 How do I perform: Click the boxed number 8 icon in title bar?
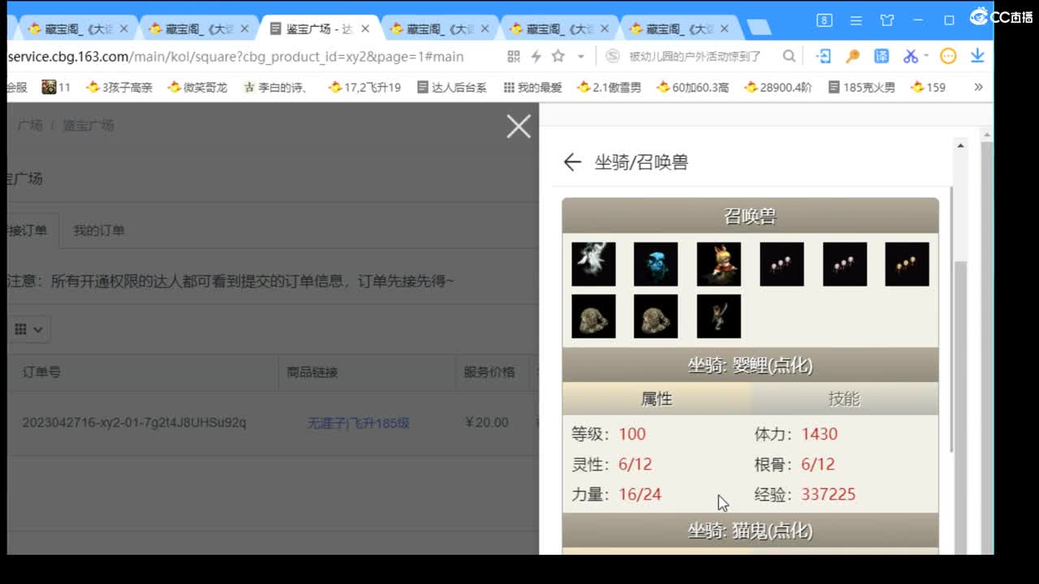point(824,20)
